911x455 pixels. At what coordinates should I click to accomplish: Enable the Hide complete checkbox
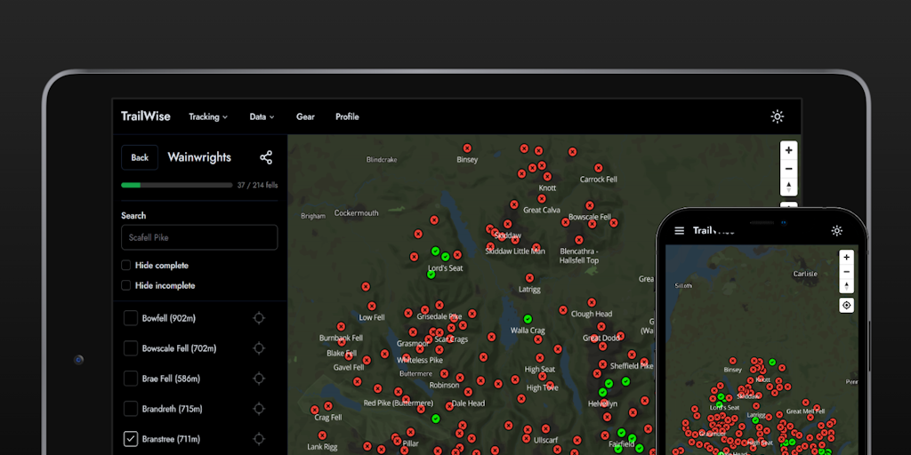click(126, 265)
